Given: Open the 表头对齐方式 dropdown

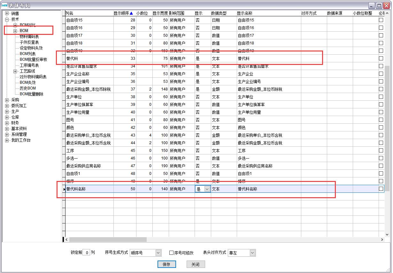Looking at the screenshot, I should coord(252,253).
